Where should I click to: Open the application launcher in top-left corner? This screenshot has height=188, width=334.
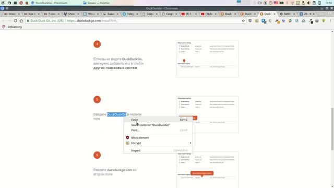point(3,3)
